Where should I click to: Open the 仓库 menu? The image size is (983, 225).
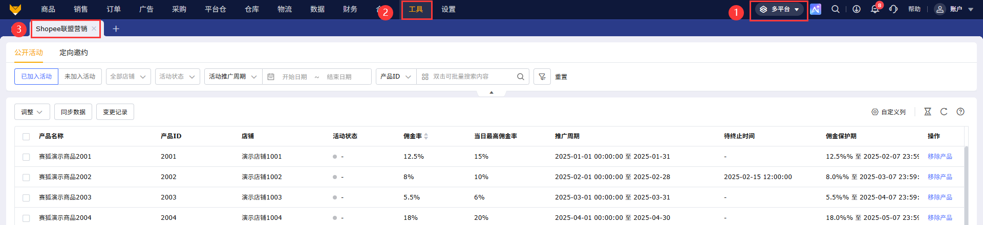click(252, 9)
